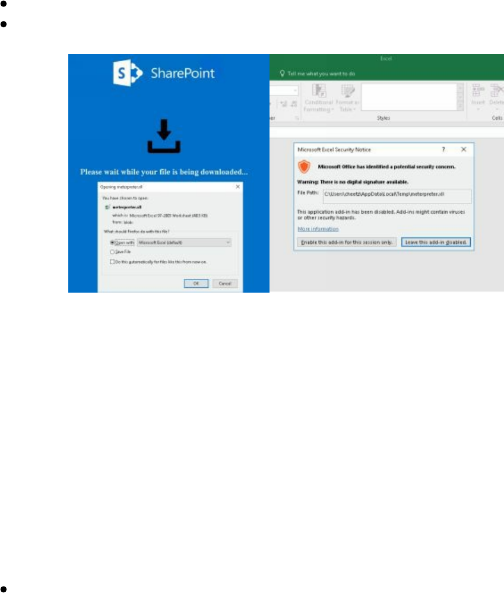The height and width of the screenshot is (593, 504).
Task: Click the 'Please wait while your file is being downloaded' text
Action: (164, 172)
